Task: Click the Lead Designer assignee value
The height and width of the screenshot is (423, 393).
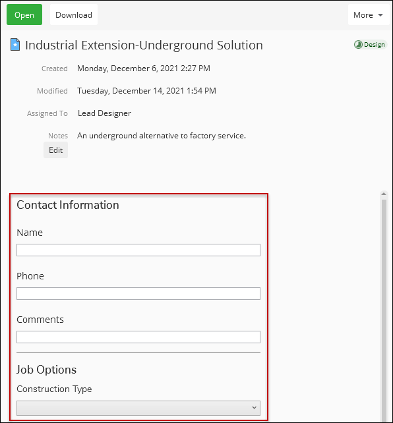Action: pos(104,113)
